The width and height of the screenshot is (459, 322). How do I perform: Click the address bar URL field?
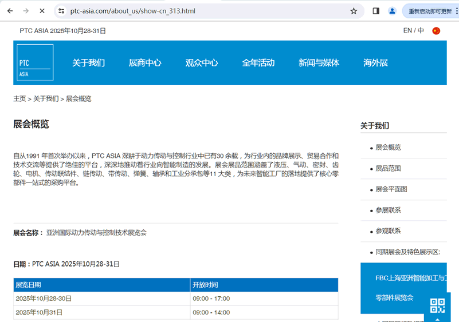tap(208, 11)
